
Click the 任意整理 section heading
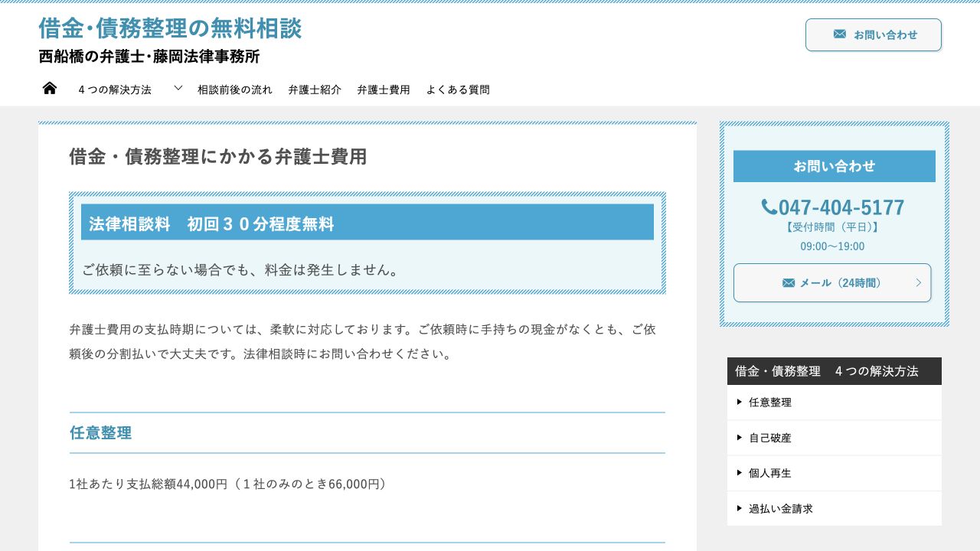(100, 432)
